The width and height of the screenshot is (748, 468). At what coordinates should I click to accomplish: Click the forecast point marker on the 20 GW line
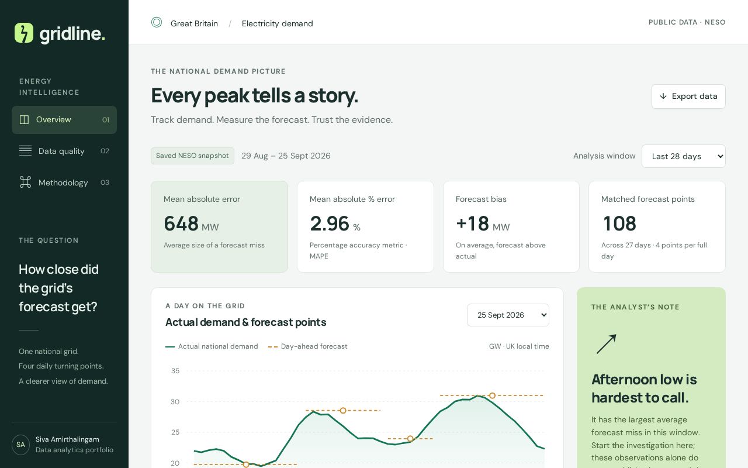[x=246, y=464]
